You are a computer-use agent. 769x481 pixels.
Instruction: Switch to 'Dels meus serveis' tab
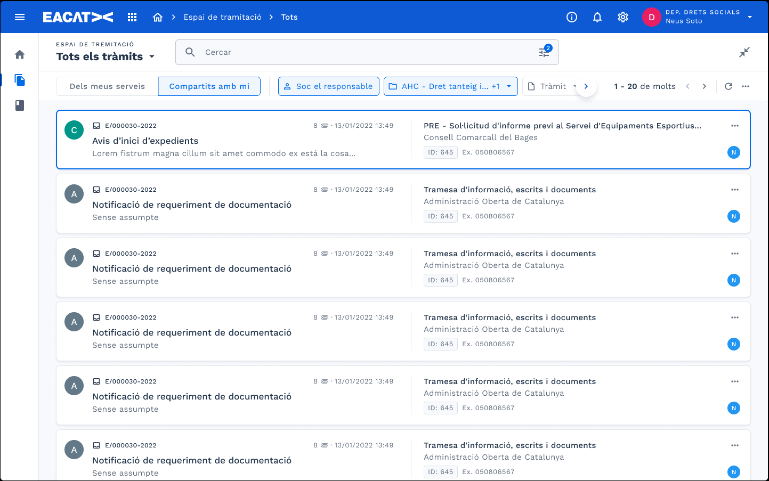[107, 86]
